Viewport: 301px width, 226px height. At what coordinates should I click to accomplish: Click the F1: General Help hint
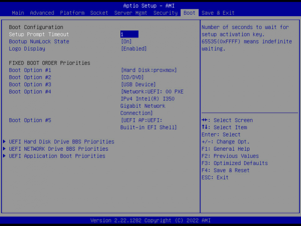(x=226, y=149)
